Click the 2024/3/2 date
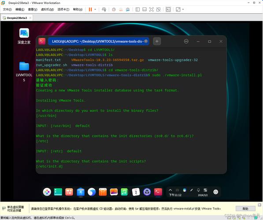The height and width of the screenshot is (220, 263). (x=203, y=195)
